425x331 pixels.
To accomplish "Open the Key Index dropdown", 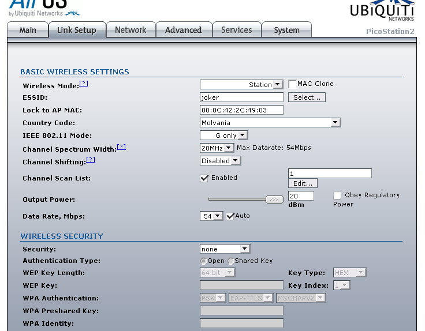I will coord(341,285).
